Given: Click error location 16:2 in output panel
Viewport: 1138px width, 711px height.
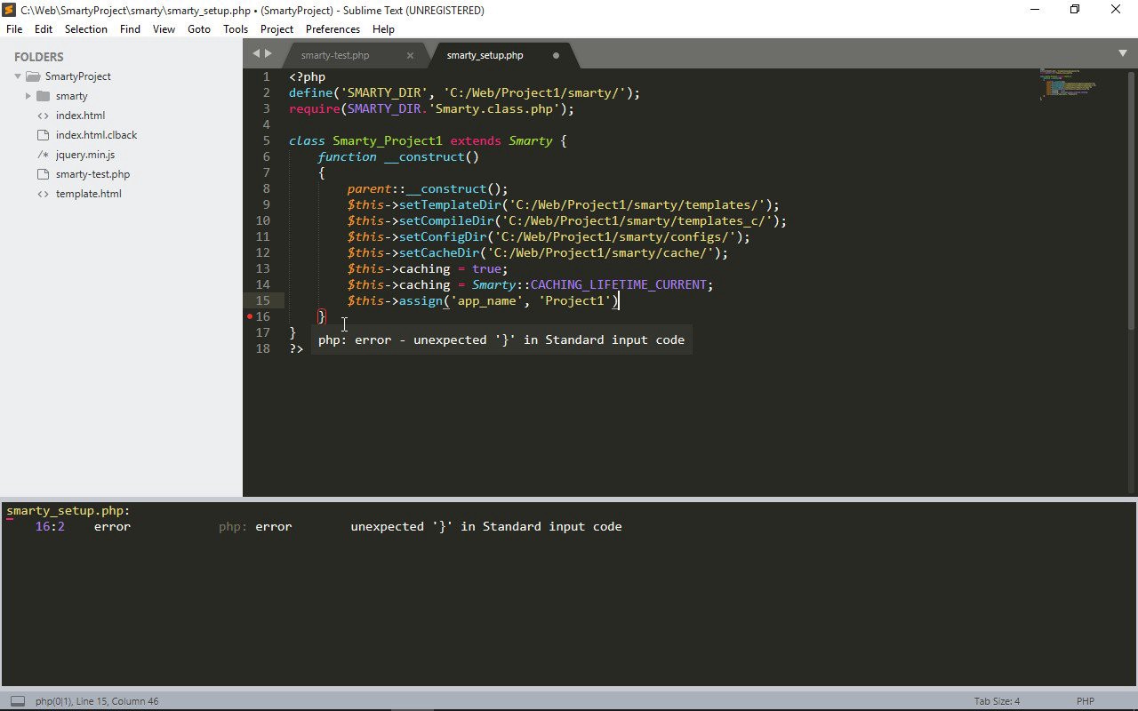Looking at the screenshot, I should (x=50, y=527).
